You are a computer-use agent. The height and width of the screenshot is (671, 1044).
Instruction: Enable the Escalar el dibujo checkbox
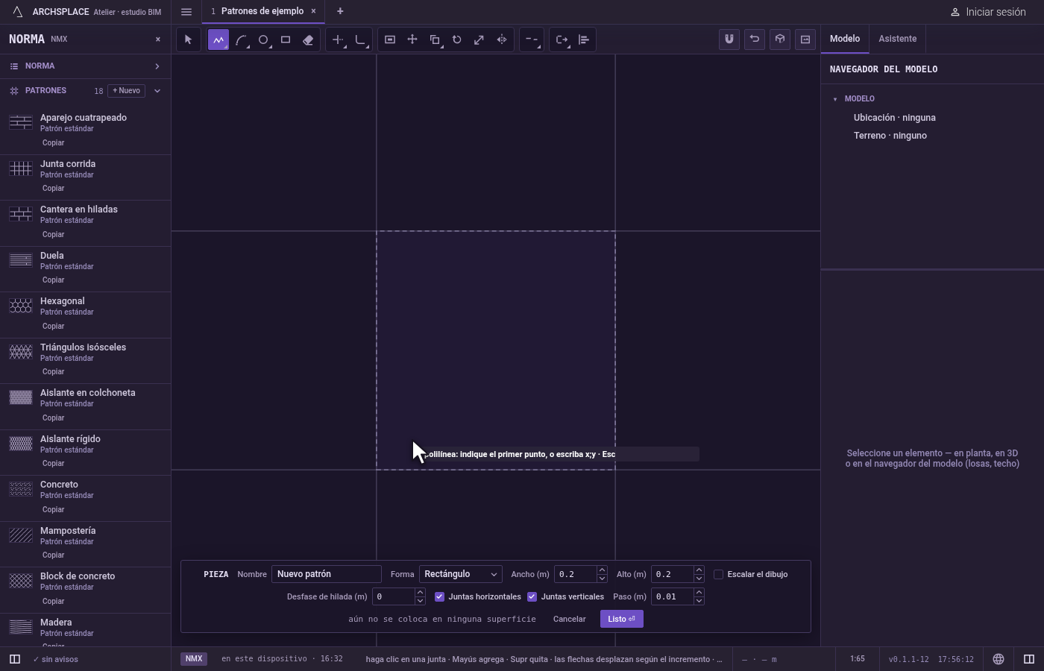point(719,574)
